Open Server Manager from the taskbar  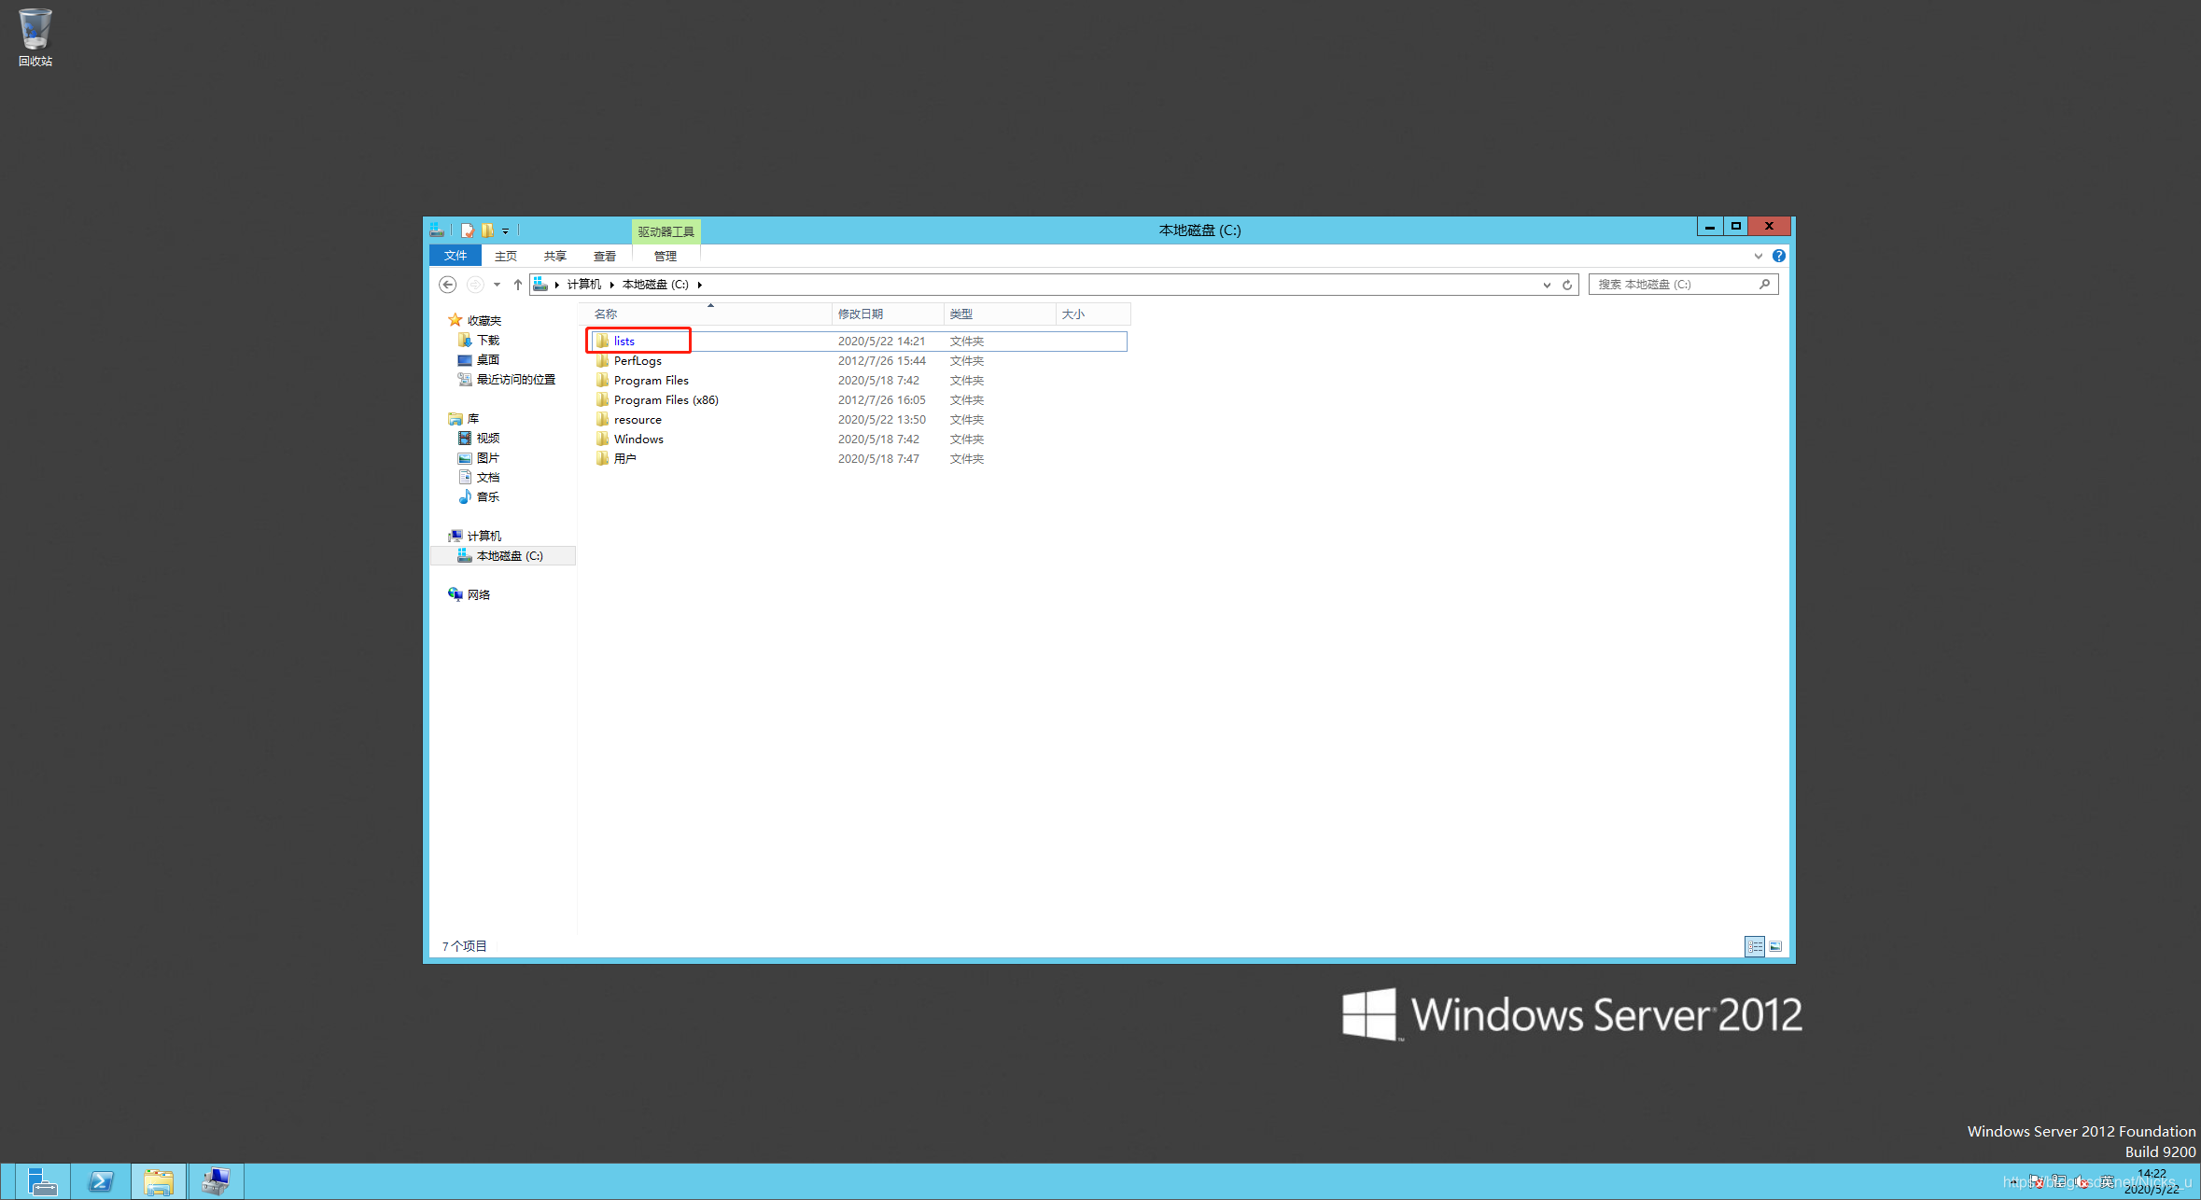(42, 1181)
